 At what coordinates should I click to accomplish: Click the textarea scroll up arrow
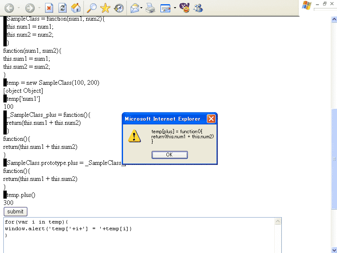(x=278, y=221)
